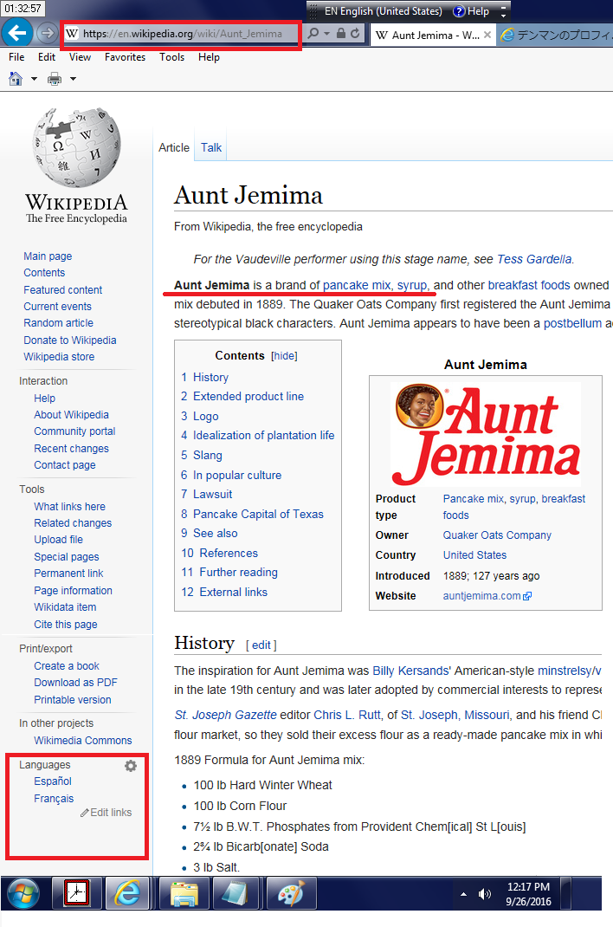Switch to Français language version

54,798
